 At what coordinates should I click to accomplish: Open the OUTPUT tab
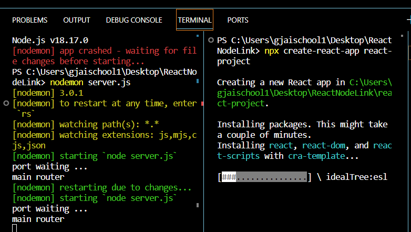pyautogui.click(x=77, y=20)
